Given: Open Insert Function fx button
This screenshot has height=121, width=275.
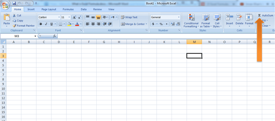Looking at the screenshot, I should click(54, 36).
